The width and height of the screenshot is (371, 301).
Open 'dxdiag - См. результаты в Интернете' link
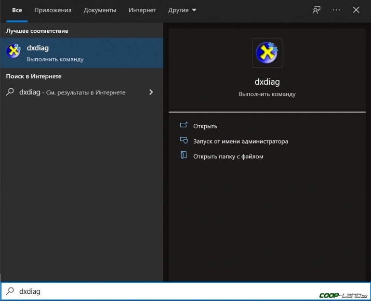point(72,92)
